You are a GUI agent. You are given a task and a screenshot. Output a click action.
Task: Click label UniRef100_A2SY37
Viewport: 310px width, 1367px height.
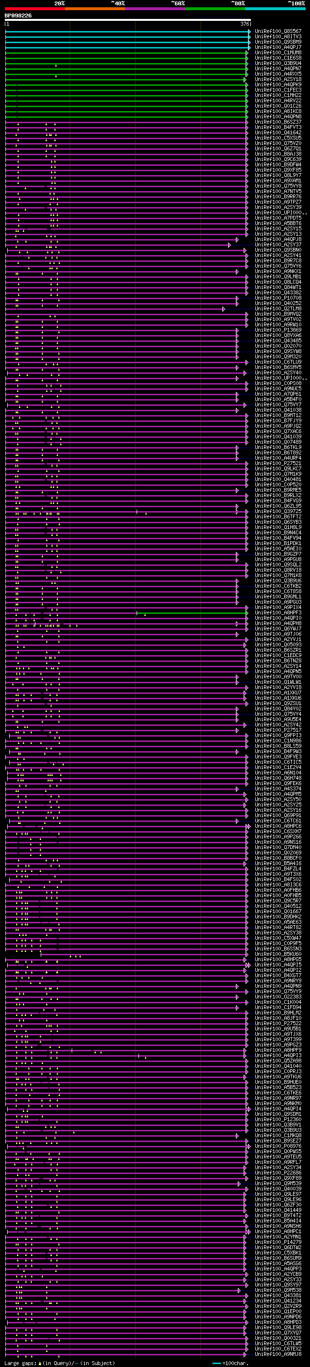278,244
